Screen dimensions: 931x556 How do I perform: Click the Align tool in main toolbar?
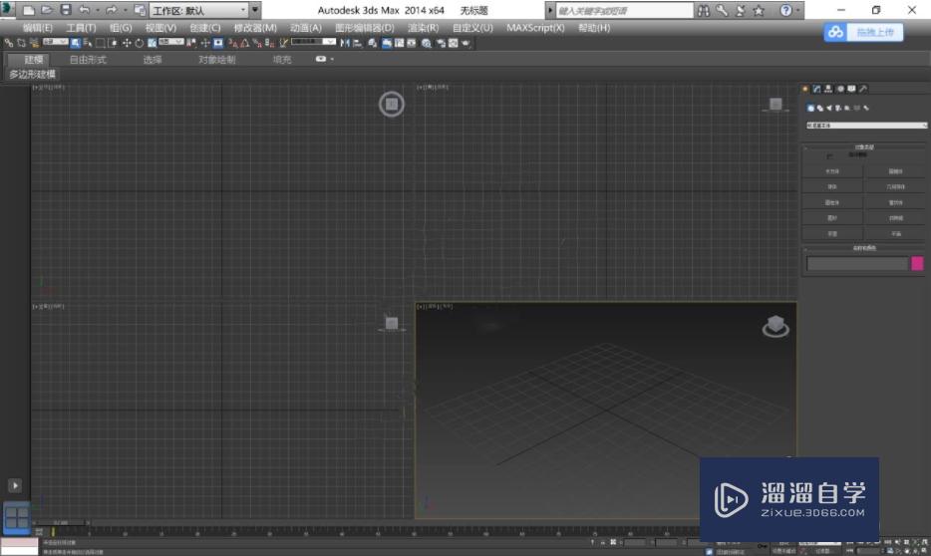pyautogui.click(x=358, y=43)
